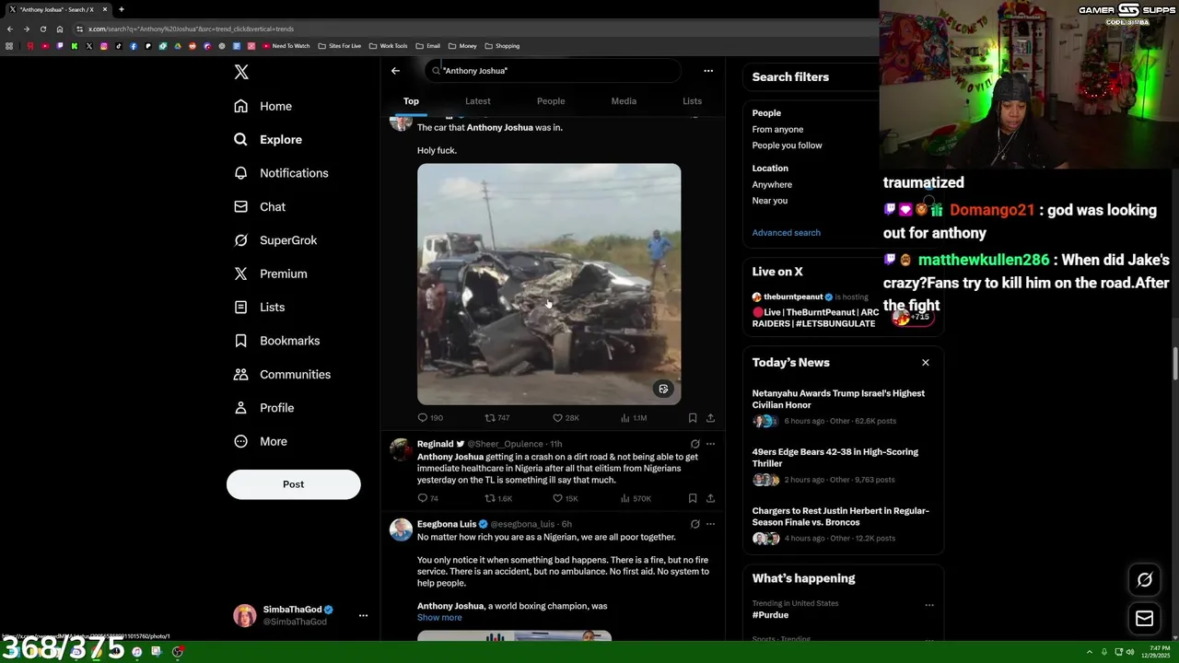Switch to the Lists search tab

[692, 101]
